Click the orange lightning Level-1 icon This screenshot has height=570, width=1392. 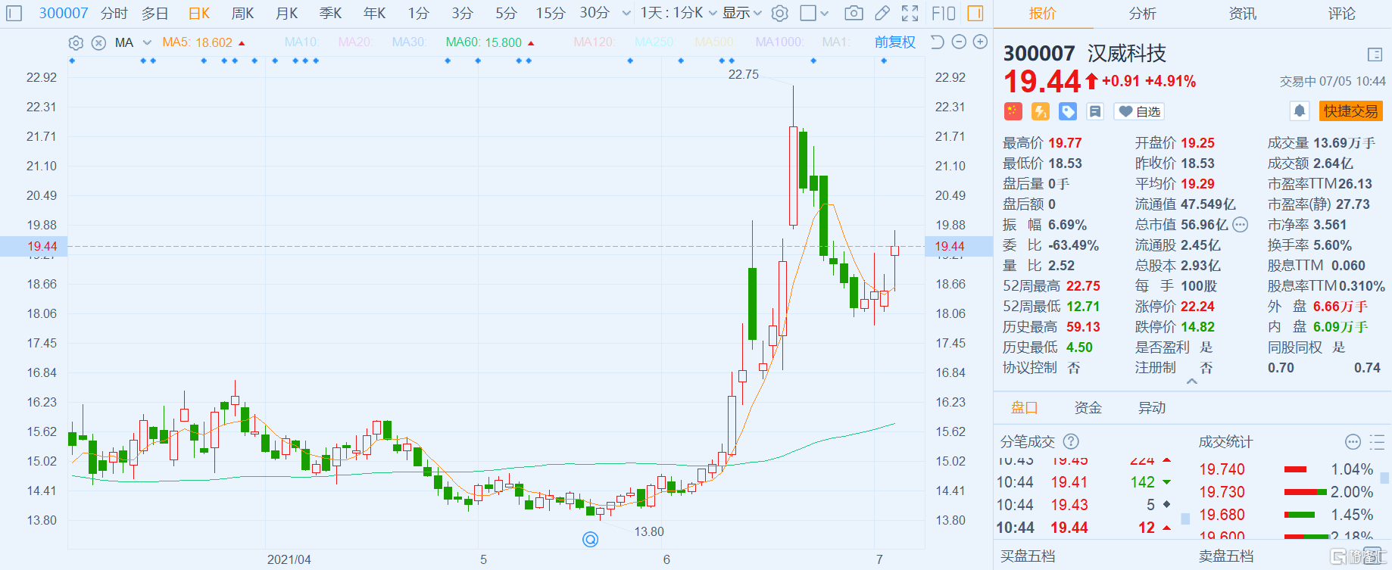click(x=1041, y=111)
